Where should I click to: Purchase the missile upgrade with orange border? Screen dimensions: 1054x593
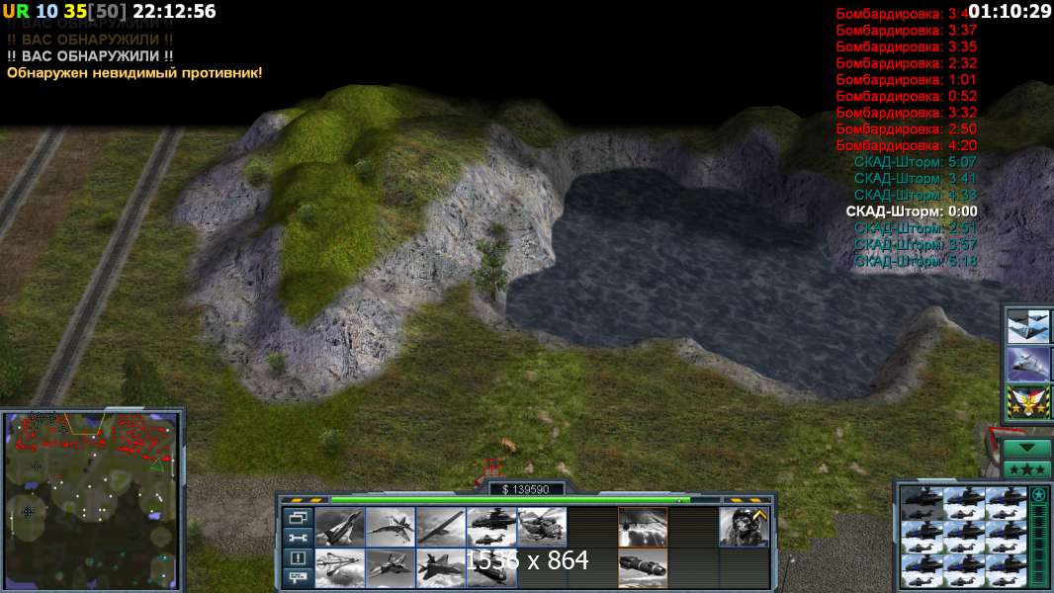(x=643, y=567)
